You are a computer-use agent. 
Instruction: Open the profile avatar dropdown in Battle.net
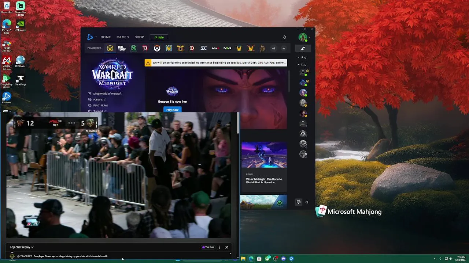tap(304, 37)
